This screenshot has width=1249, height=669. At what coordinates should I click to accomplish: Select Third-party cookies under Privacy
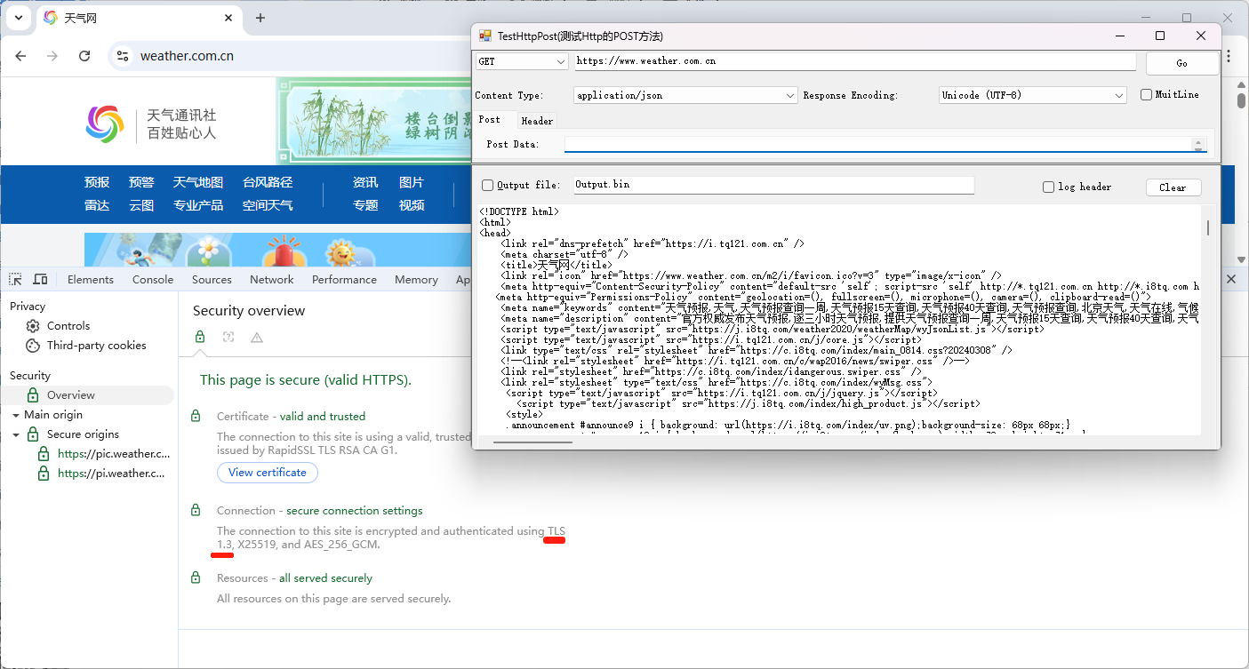coord(97,346)
